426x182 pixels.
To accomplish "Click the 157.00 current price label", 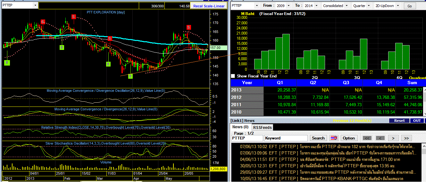I will (x=218, y=48).
